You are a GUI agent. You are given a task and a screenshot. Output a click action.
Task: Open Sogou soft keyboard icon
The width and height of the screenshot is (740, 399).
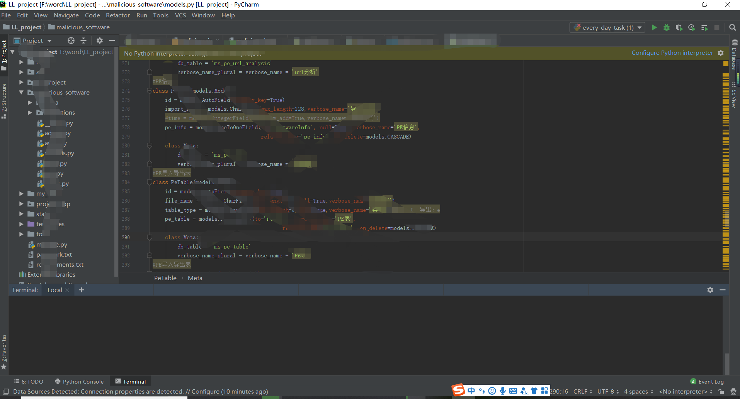coord(513,391)
